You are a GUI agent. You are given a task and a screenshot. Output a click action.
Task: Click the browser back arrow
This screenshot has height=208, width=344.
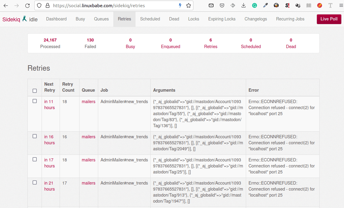pyautogui.click(x=6, y=5)
